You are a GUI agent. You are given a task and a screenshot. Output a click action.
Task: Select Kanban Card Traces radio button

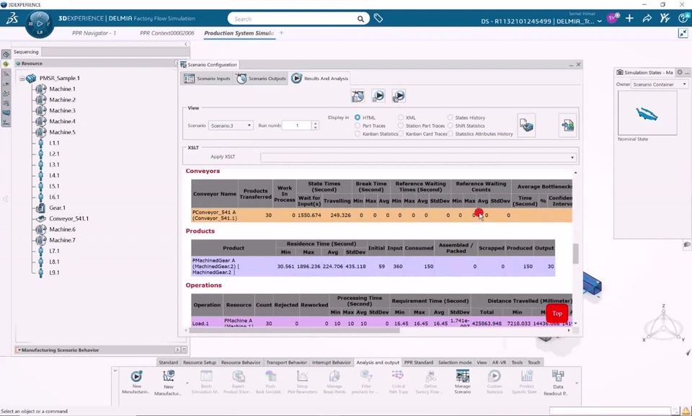[x=401, y=133]
